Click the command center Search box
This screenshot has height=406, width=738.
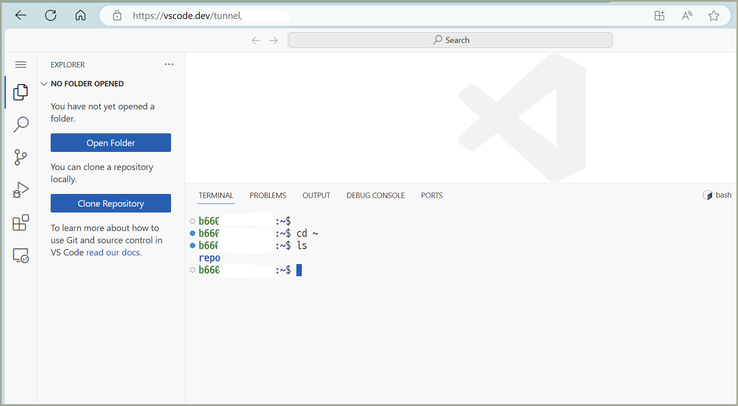450,40
